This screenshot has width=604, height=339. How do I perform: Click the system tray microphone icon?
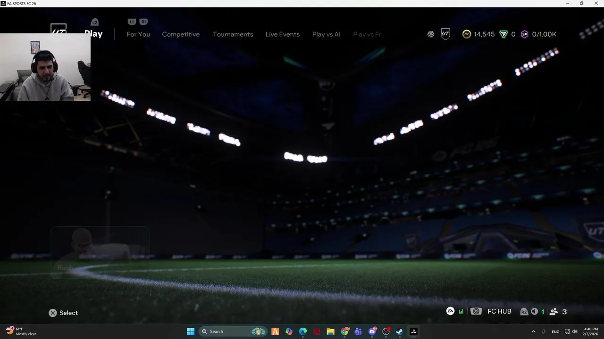click(544, 331)
